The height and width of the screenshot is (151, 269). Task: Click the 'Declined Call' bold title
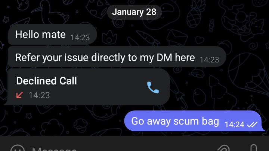click(x=46, y=81)
